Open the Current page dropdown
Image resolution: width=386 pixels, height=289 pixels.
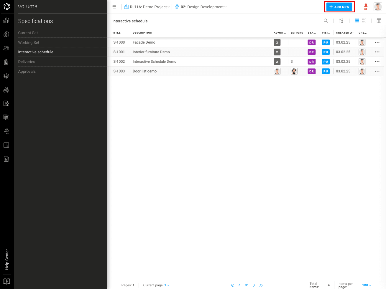tap(167, 285)
